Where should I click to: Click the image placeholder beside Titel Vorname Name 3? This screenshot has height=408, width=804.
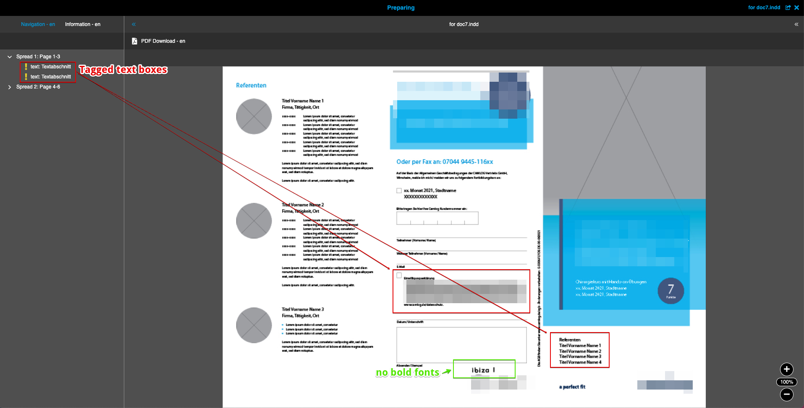coord(254,325)
